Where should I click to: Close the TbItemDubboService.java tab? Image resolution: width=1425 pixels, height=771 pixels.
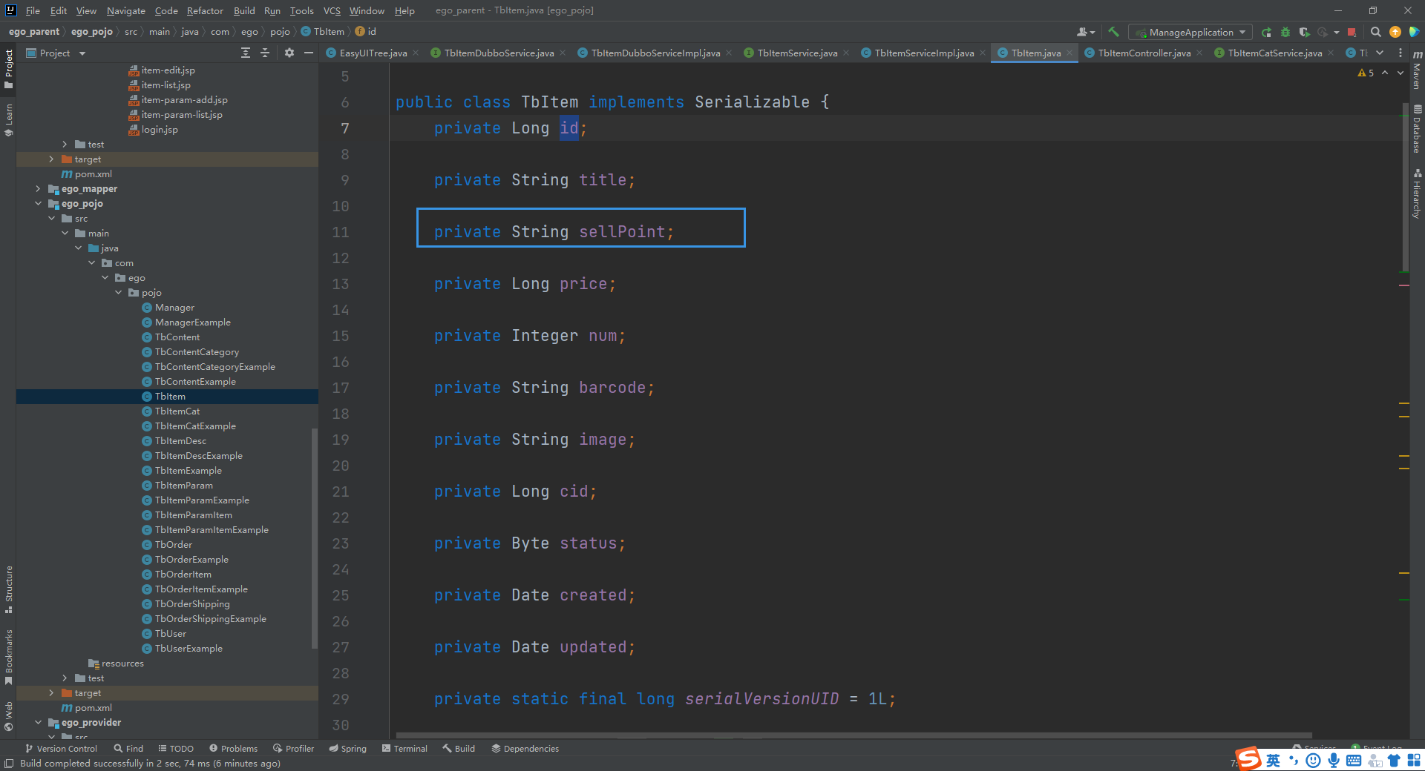point(563,53)
